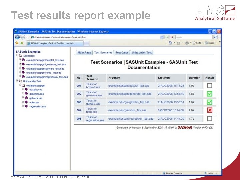This screenshot has height=180, width=240.
Task: Click the book icon beside regression.sas
Action: coord(26,106)
